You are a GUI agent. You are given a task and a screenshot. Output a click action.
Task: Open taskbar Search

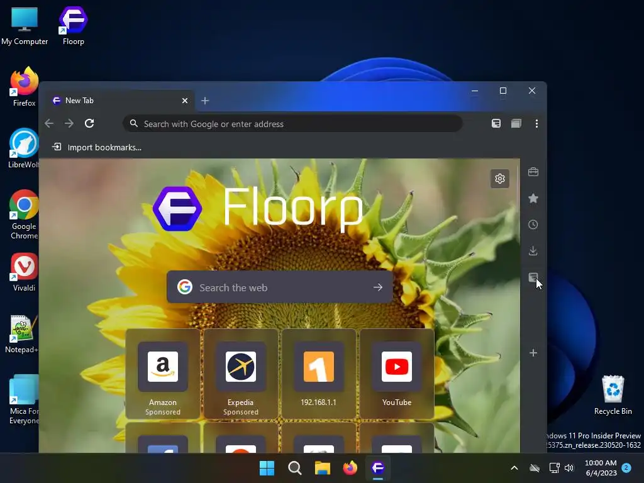(x=295, y=468)
